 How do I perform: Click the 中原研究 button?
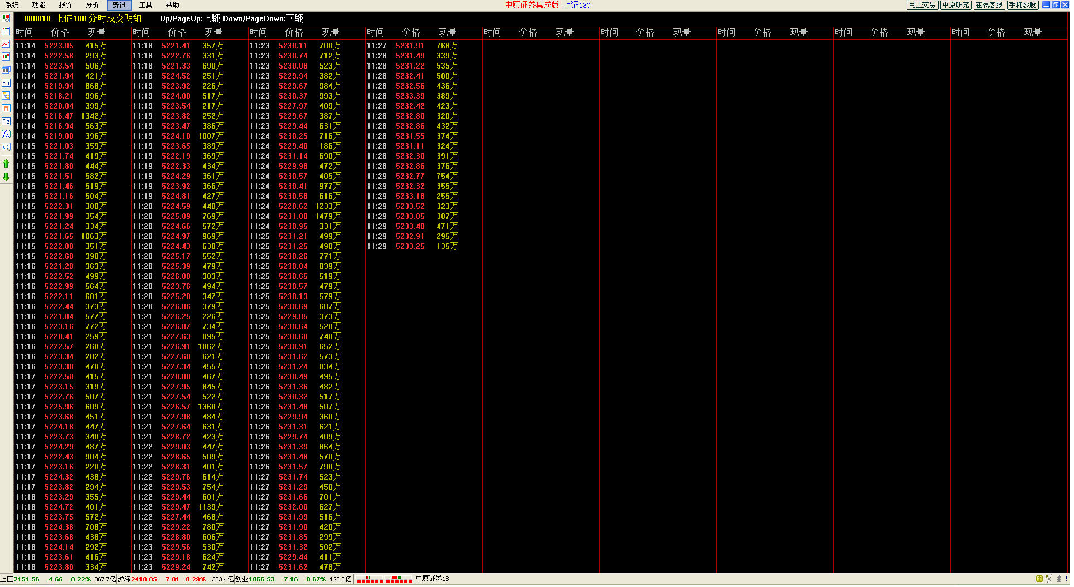click(x=955, y=5)
